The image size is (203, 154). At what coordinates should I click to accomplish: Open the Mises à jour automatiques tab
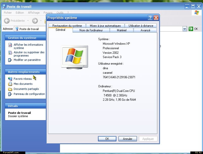105,26
